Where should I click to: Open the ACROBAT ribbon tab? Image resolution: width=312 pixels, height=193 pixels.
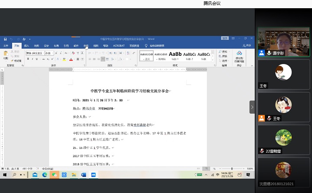point(119,45)
